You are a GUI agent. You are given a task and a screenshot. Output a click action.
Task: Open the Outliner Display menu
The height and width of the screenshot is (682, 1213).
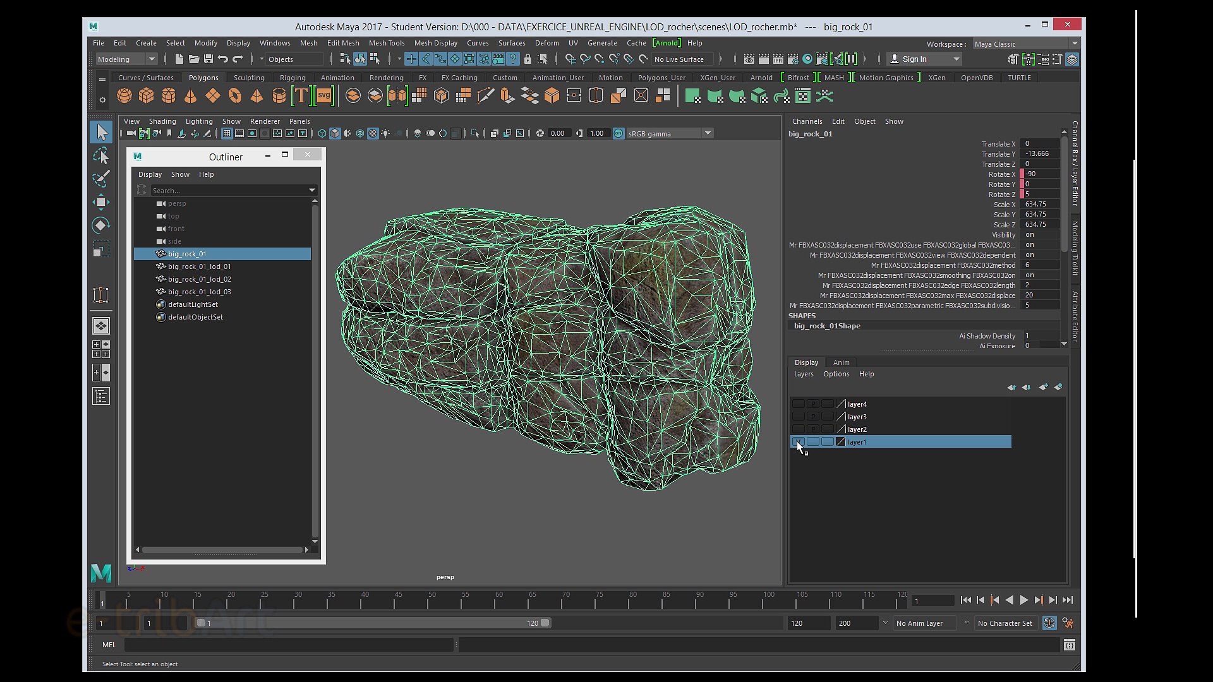point(150,174)
